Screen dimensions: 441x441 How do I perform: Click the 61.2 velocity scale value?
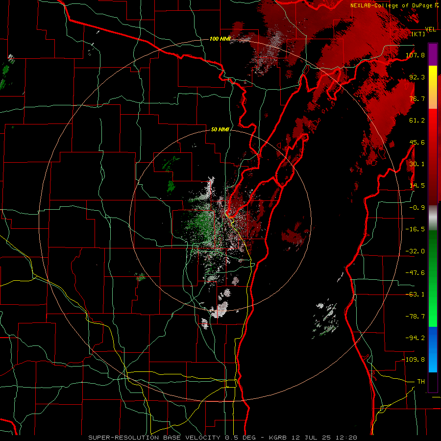tap(417, 121)
